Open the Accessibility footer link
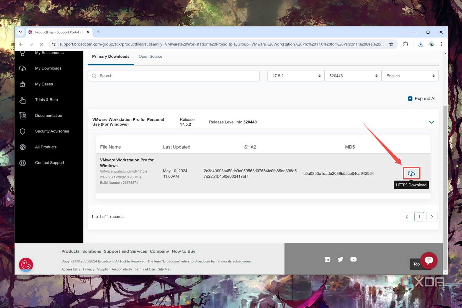 tap(71, 269)
